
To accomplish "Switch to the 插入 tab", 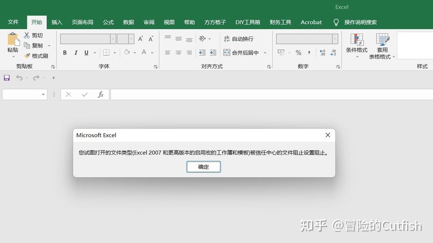I will point(57,22).
